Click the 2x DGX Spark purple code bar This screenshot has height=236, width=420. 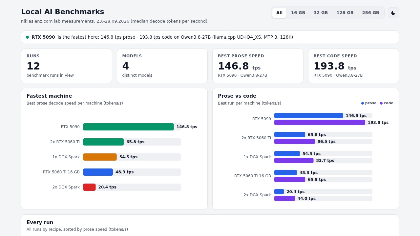coord(284,199)
